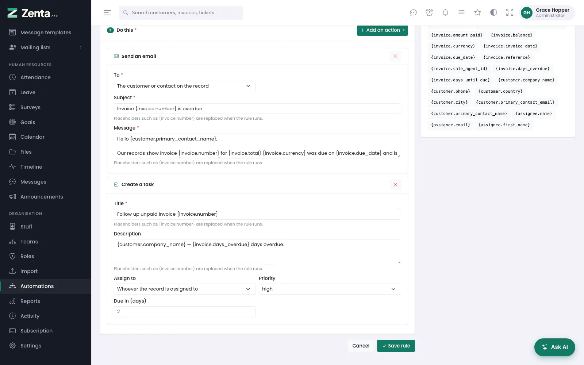Insert {invoice.balance} placeholder chip
Viewport: 584px width, 365px height.
tap(511, 35)
